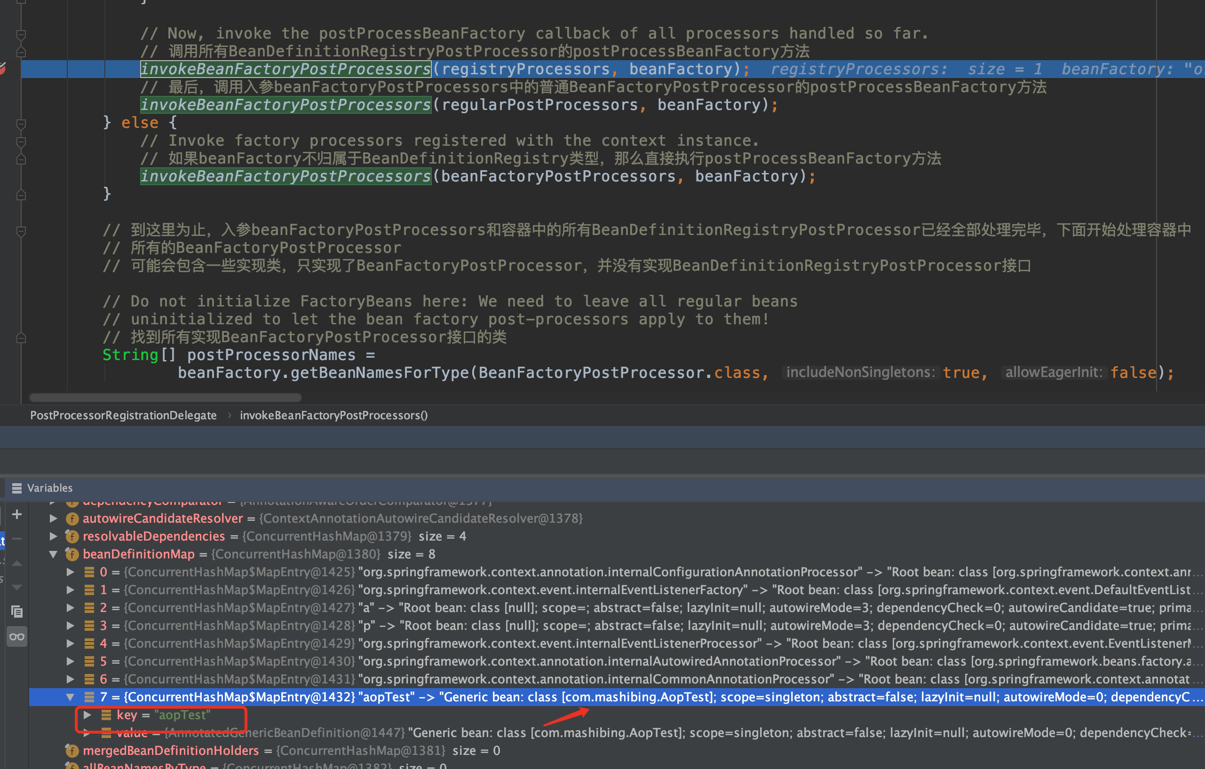
Task: Click the editor horizontal scrollbar thumb
Action: tap(165, 398)
